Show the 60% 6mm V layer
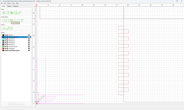 pos(5,43)
